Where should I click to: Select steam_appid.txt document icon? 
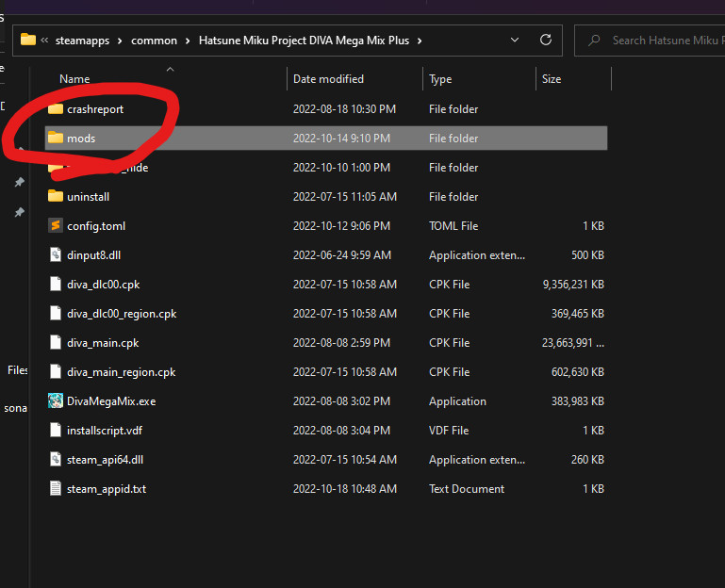pyautogui.click(x=56, y=489)
